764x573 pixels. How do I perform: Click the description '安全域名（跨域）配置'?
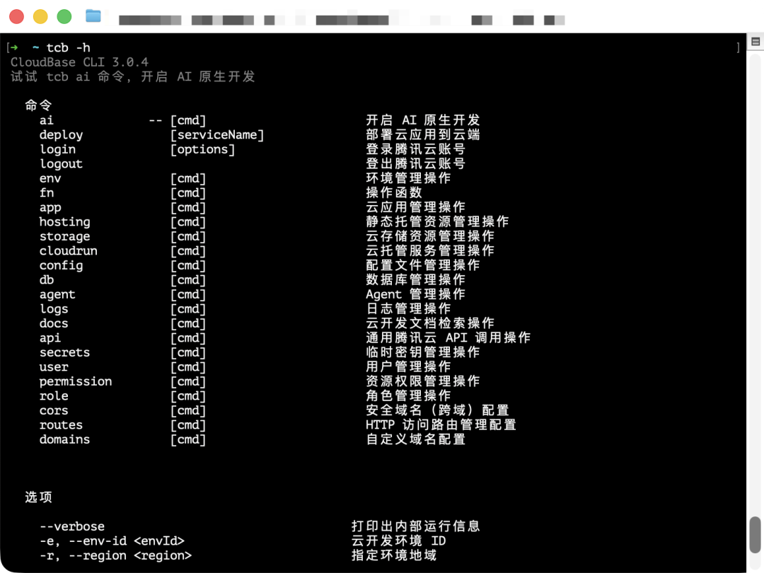click(x=438, y=410)
